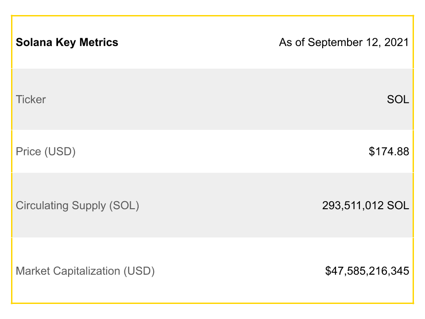Click the yellow bottom border of the table

[212, 303]
